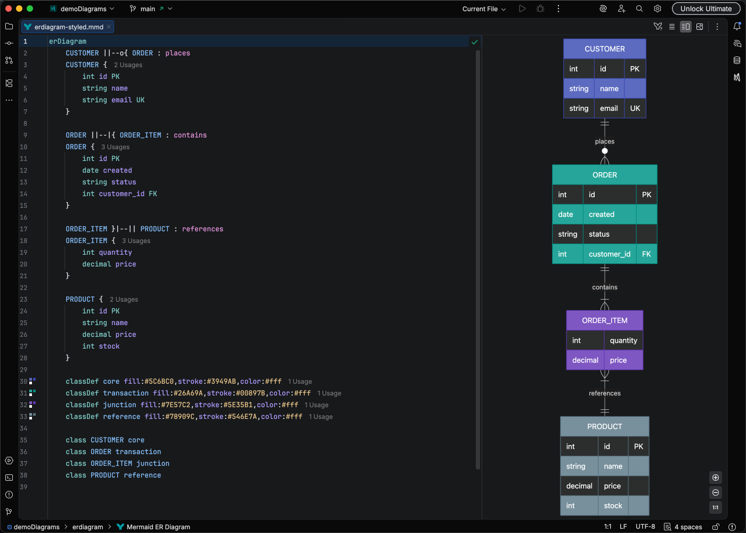Click the Unlock Ultimate button
The image size is (746, 533).
tap(706, 9)
